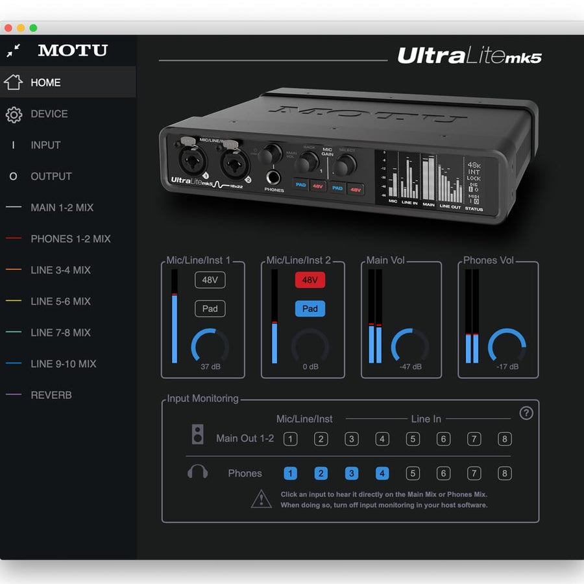Viewport: 584px width, 584px height.
Task: Click the I icon beside INPUT
Action: (x=14, y=145)
